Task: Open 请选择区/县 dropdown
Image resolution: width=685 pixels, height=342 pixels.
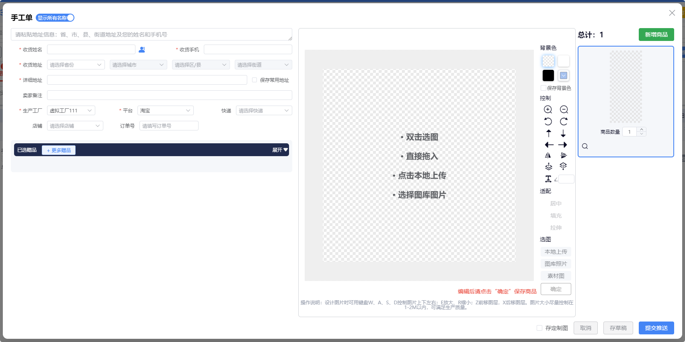Action: pyautogui.click(x=201, y=65)
